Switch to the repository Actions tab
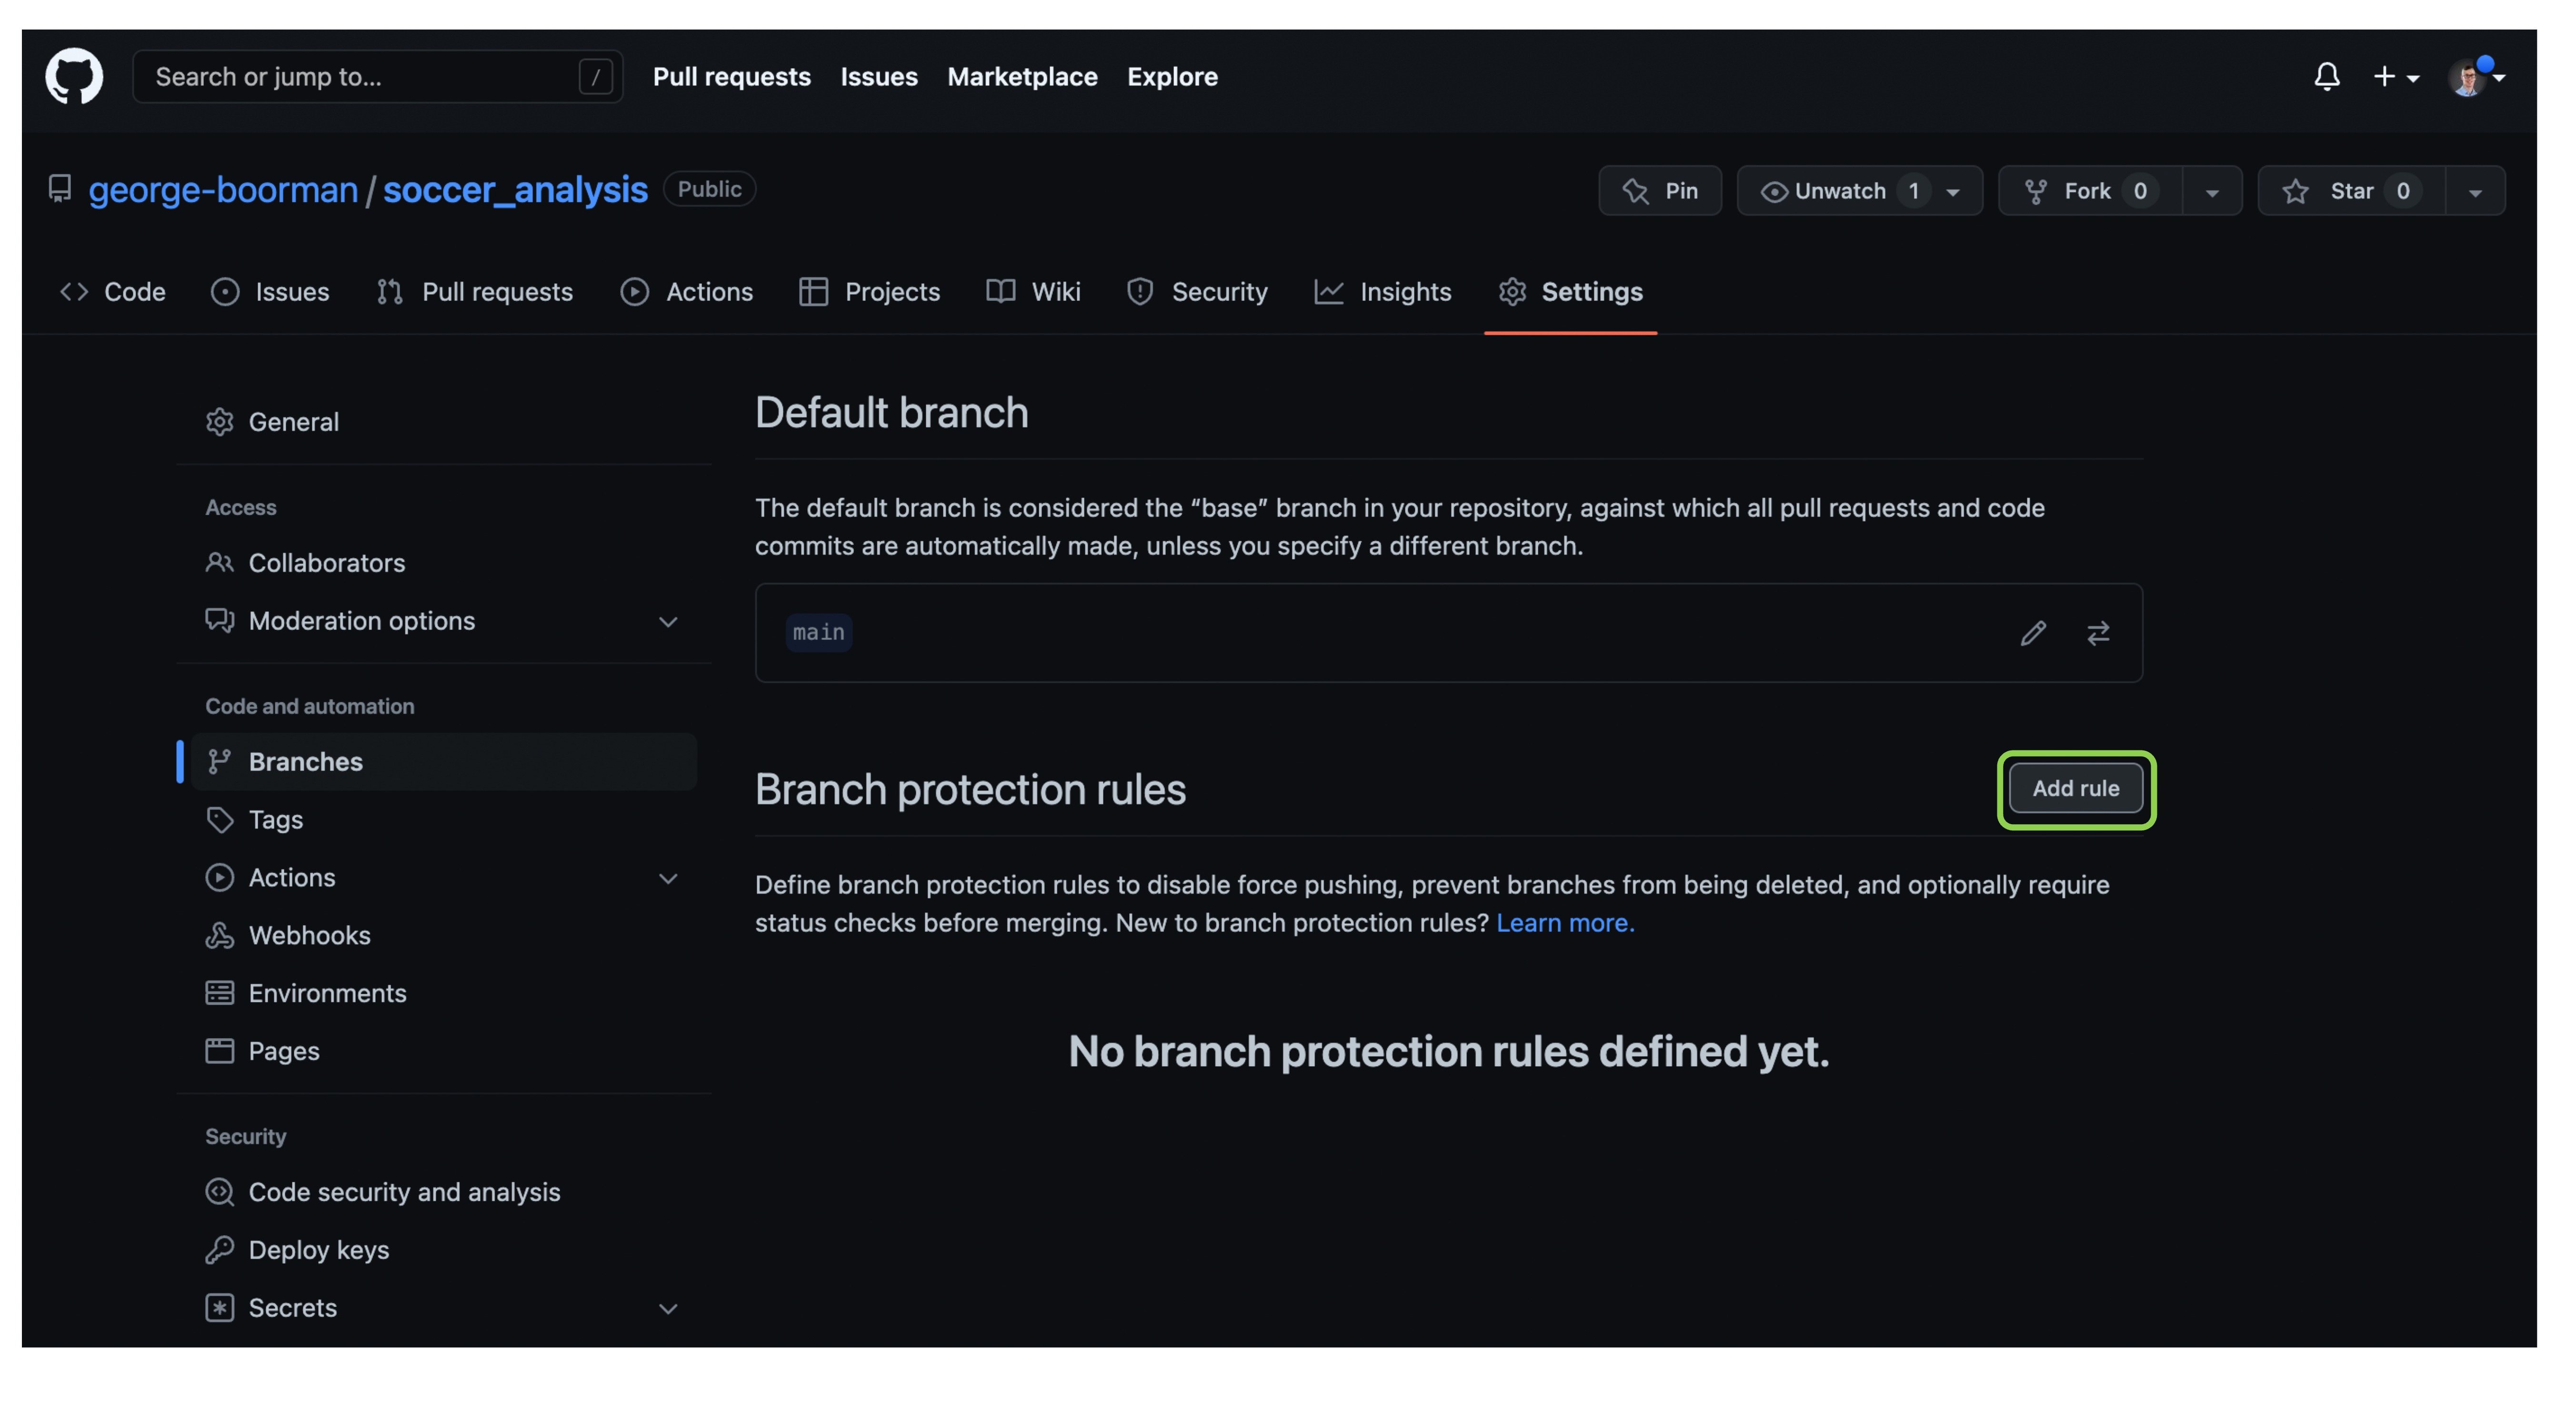Screen dimensions: 2576x1408 [x=687, y=292]
